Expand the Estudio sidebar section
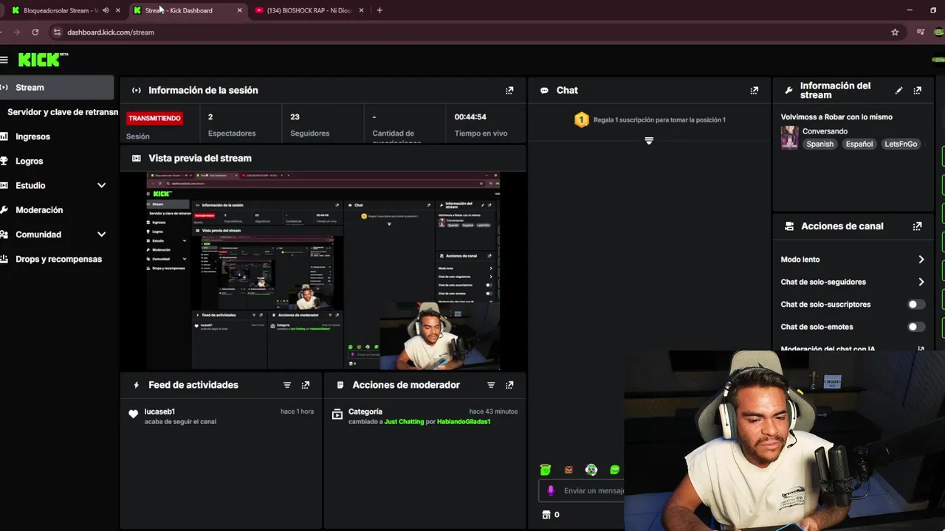Viewport: 945px width, 531px height. (x=101, y=185)
